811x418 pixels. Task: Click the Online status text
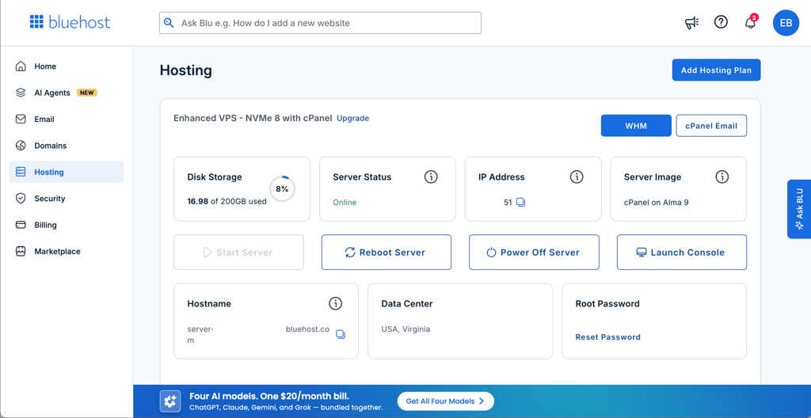tap(345, 203)
